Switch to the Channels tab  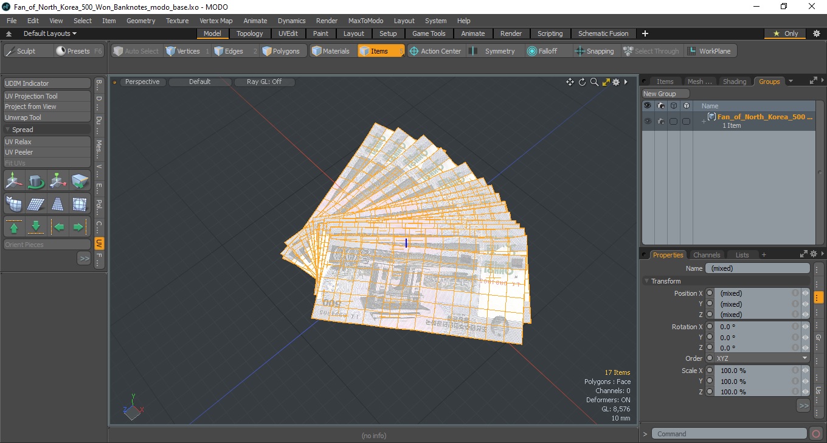click(x=707, y=255)
